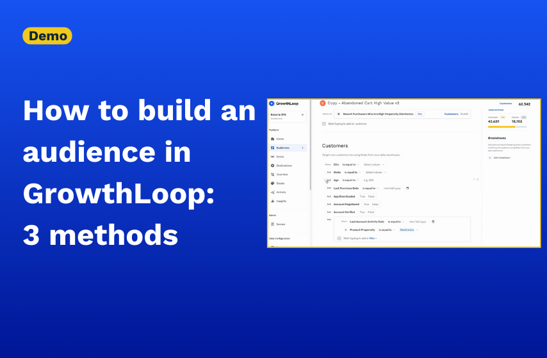Open the State 'is equal to' operator dropdown
547x358 pixels.
pos(352,173)
